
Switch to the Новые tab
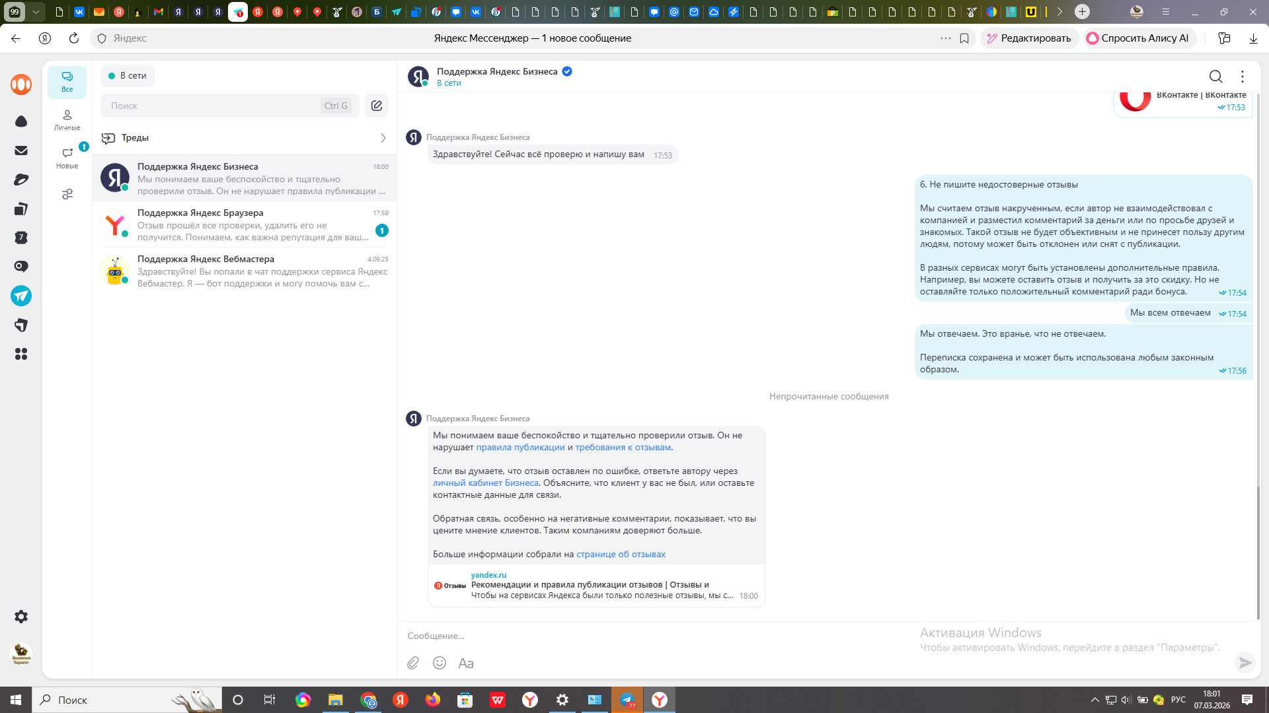pyautogui.click(x=67, y=158)
